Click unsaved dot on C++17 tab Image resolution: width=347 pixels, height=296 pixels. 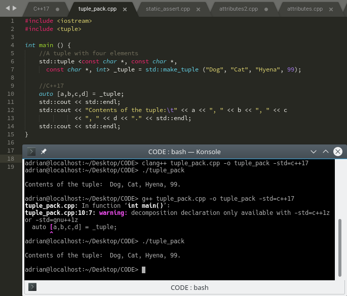pos(58,9)
